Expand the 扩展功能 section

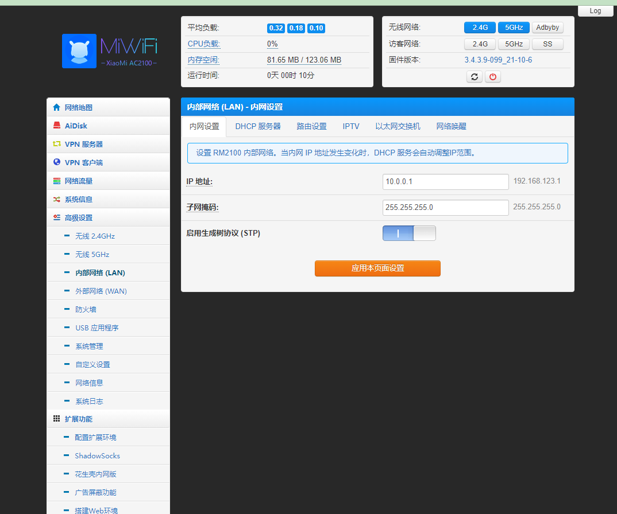point(78,419)
